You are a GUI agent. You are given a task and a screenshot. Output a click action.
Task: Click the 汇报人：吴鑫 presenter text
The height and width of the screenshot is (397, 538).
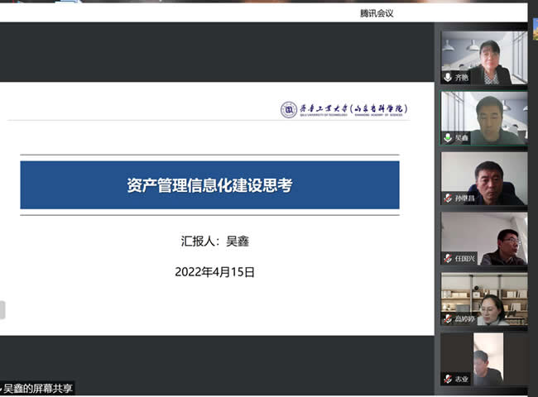pyautogui.click(x=214, y=241)
